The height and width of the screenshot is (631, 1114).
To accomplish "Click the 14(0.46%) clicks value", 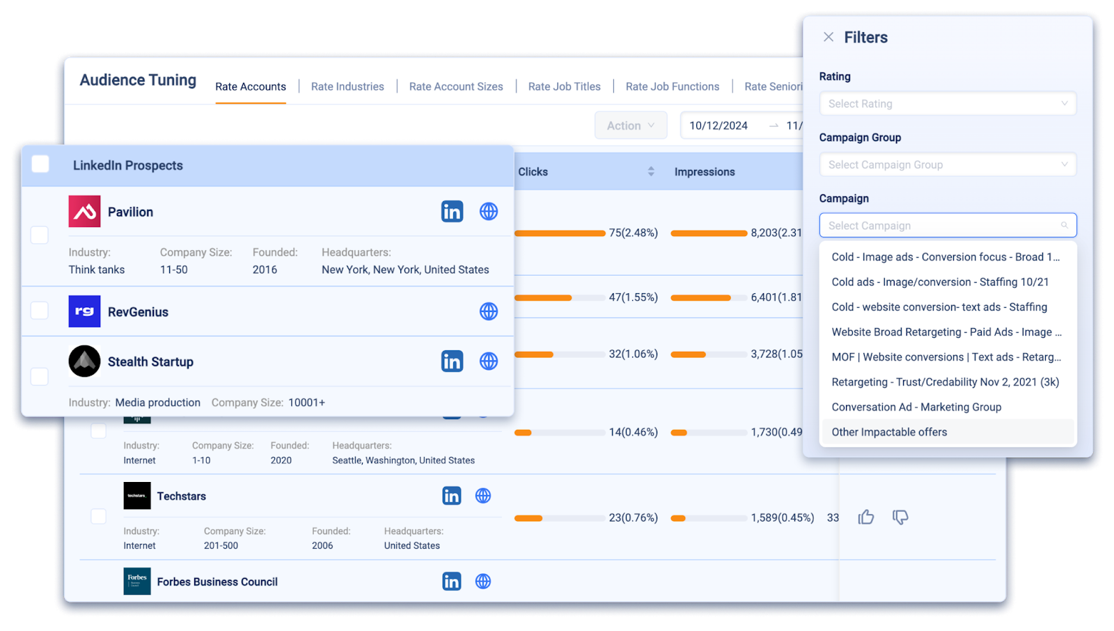I will tap(634, 432).
